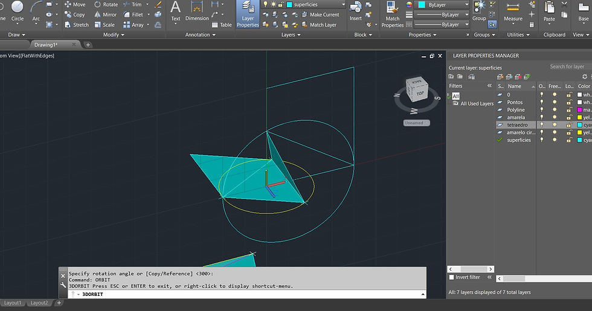Activate the Move tool
This screenshot has width=592, height=311.
pos(75,5)
